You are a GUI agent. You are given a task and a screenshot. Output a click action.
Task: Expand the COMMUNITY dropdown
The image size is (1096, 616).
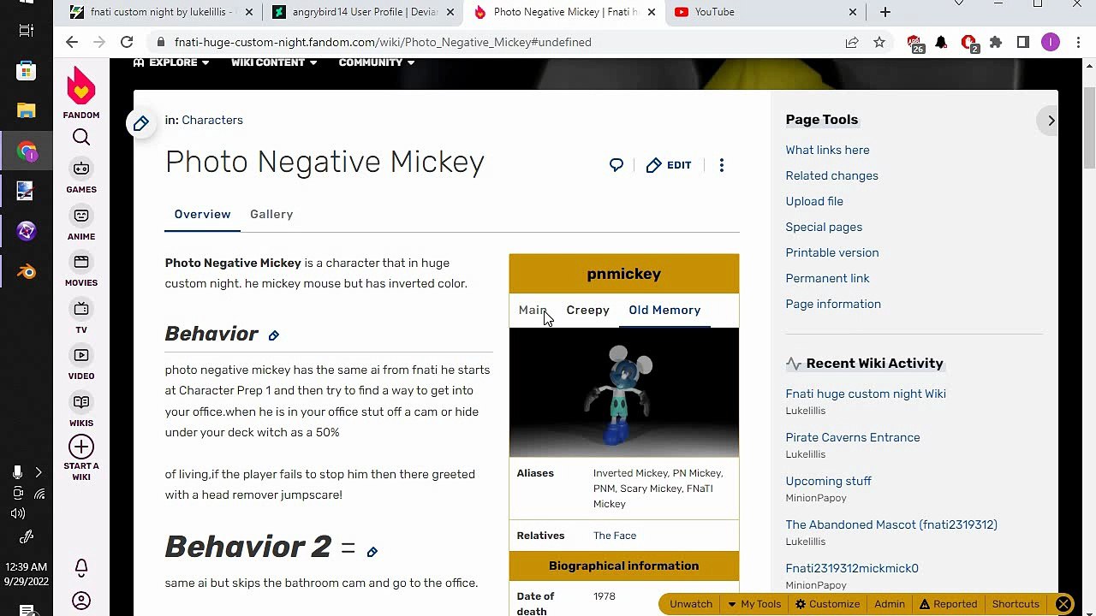(x=377, y=62)
